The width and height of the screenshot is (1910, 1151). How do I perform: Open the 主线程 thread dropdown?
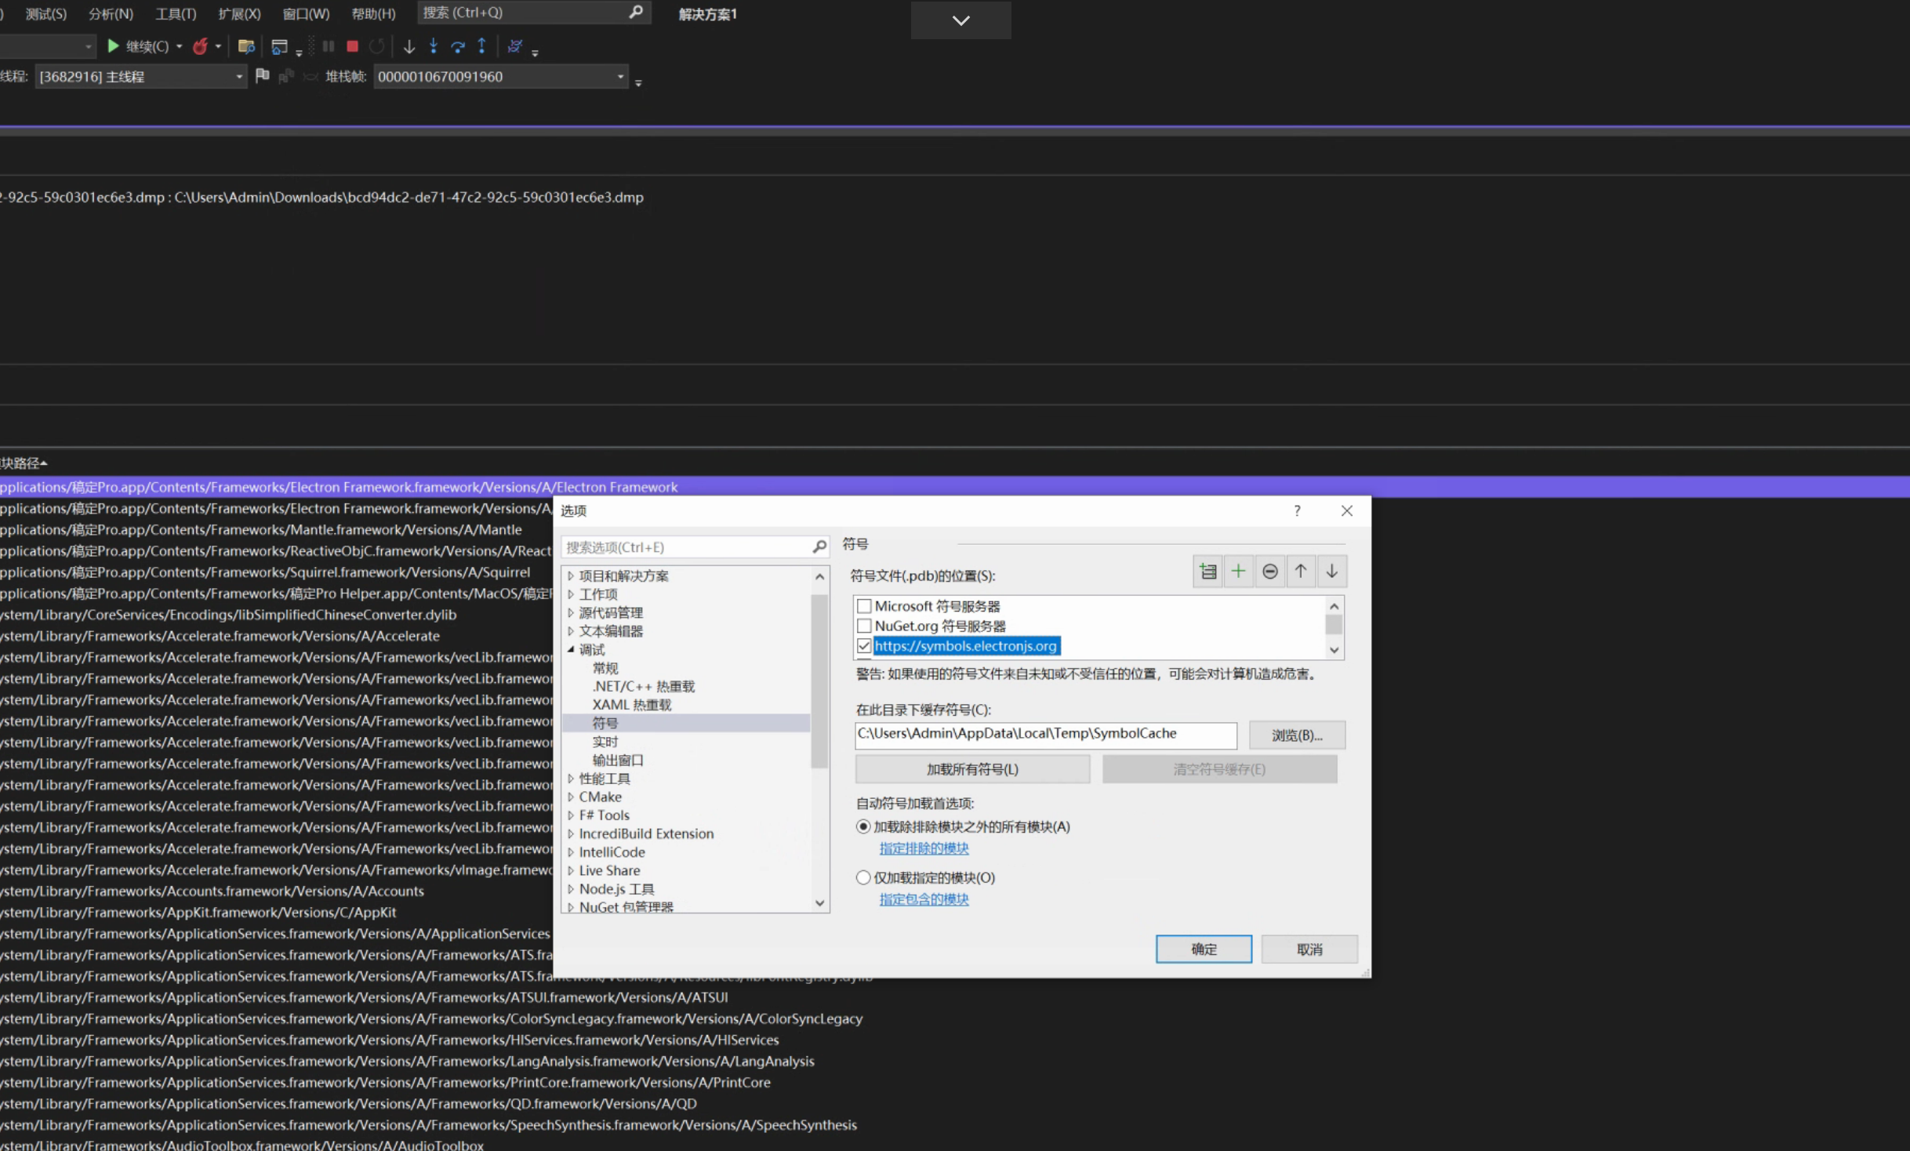(239, 77)
